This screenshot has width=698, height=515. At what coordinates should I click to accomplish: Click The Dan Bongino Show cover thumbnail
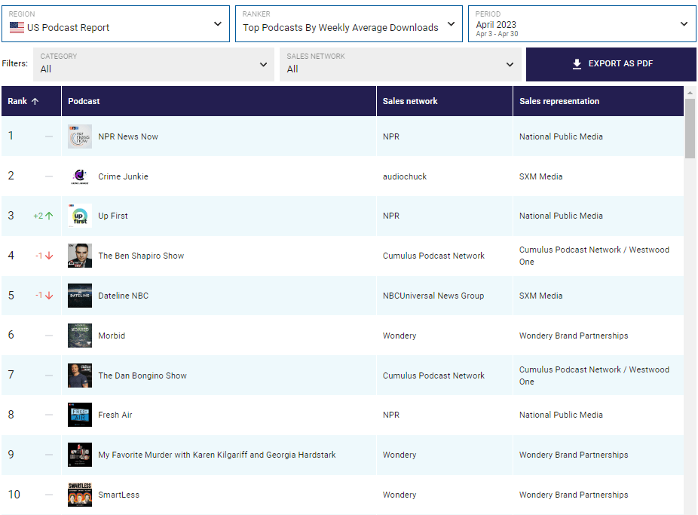[x=80, y=376]
